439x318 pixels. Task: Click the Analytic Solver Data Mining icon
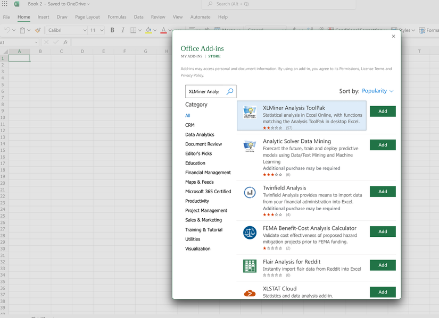(x=250, y=146)
